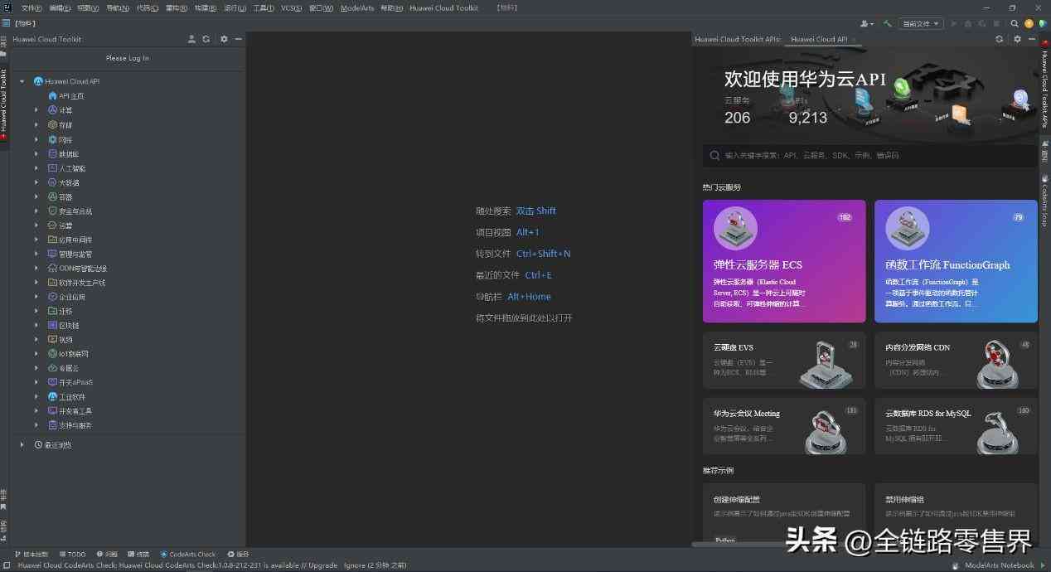This screenshot has height=572, width=1051.
Task: Open the TODO tool window button
Action: coord(72,554)
